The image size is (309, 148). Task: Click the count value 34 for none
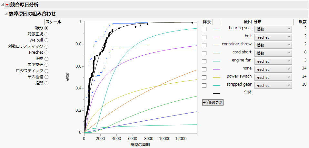304,68
